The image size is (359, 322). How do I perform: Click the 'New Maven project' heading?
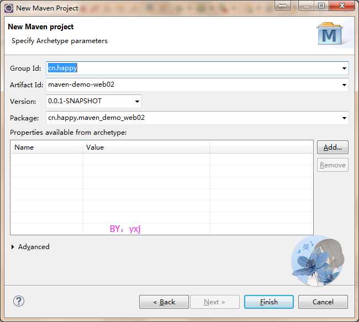tap(41, 27)
